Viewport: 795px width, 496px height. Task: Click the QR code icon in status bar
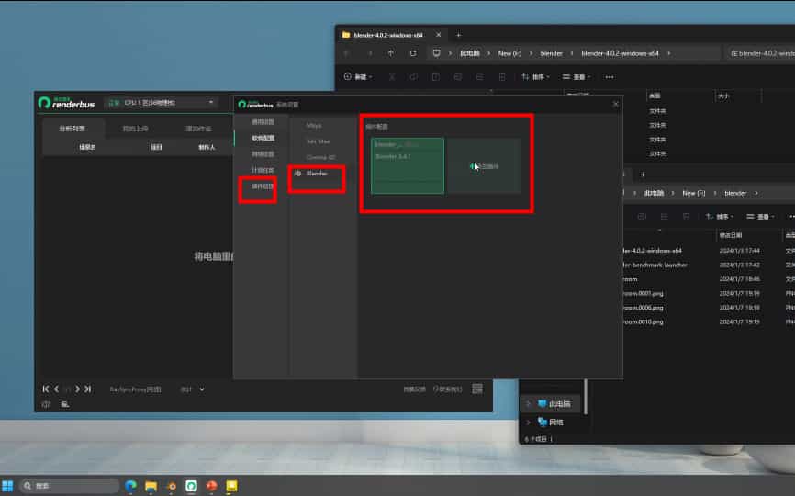477,389
